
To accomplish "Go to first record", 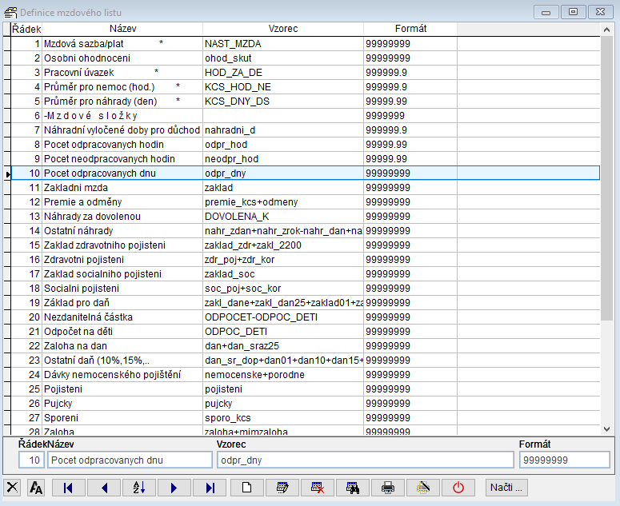I will point(69,488).
